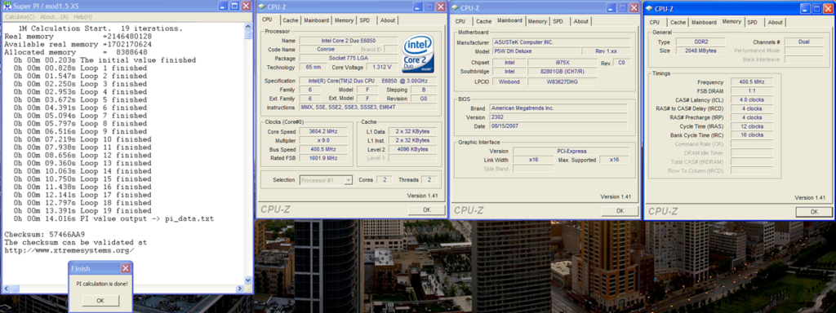Select the Cache tab in the Mainboard CPU-Z window

483,21
